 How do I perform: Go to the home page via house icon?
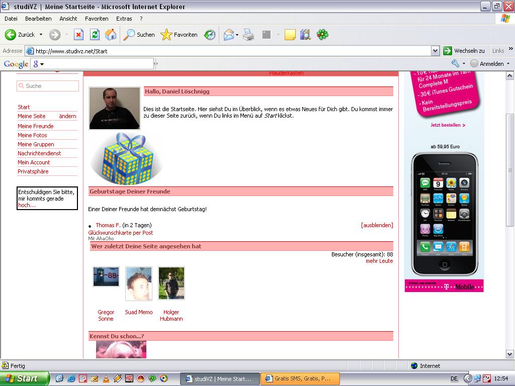(111, 35)
